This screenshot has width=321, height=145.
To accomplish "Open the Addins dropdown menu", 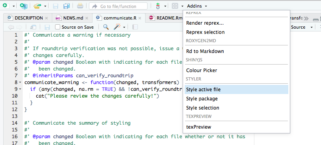I will pyautogui.click(x=197, y=6).
